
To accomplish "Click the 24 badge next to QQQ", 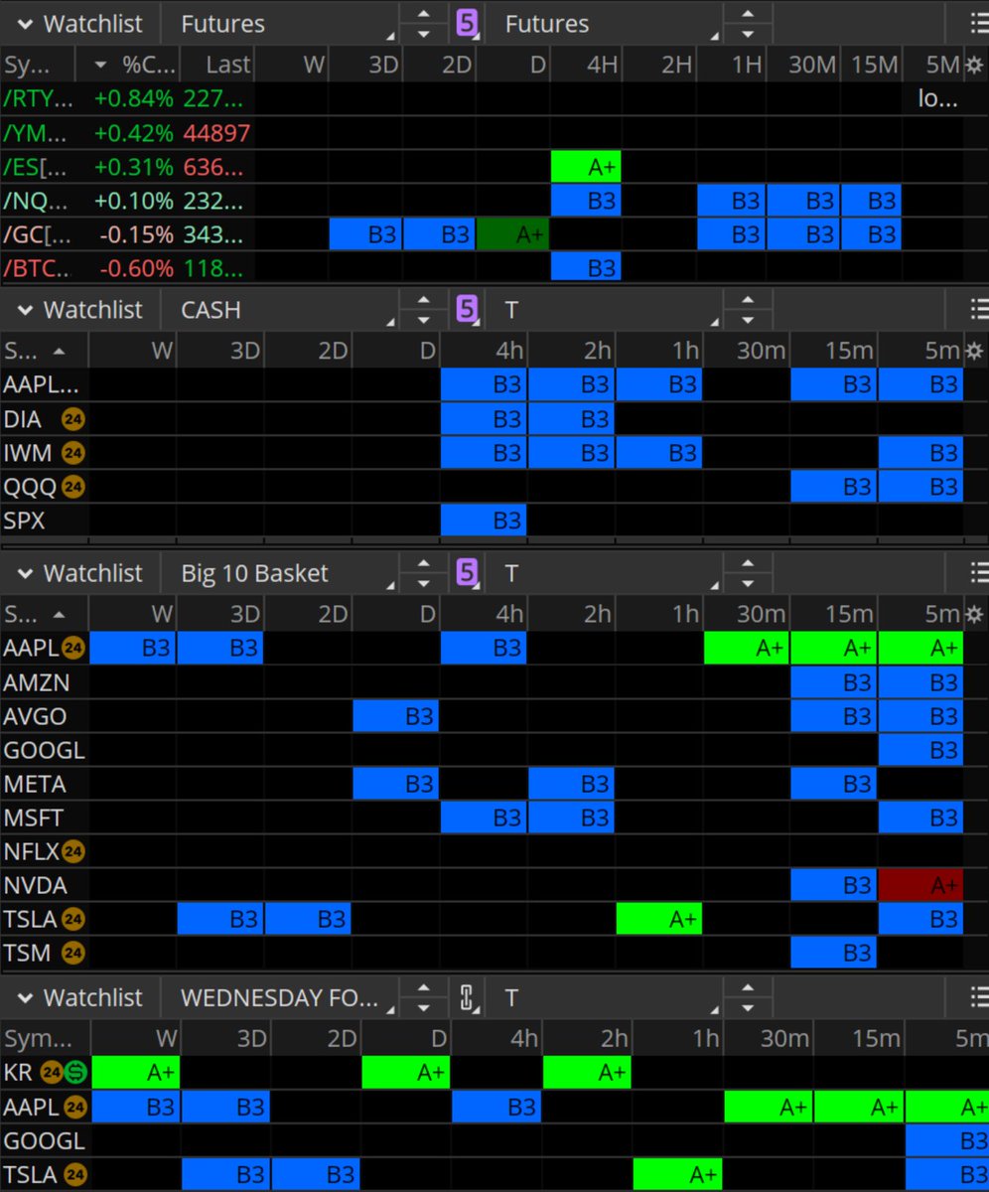I will click(75, 487).
